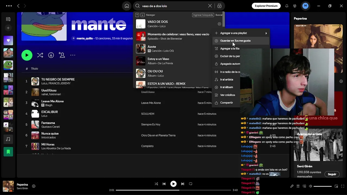Viewport: 347px width, 195px height.
Task: Select the track Leave Me Alone
Action: (52, 101)
